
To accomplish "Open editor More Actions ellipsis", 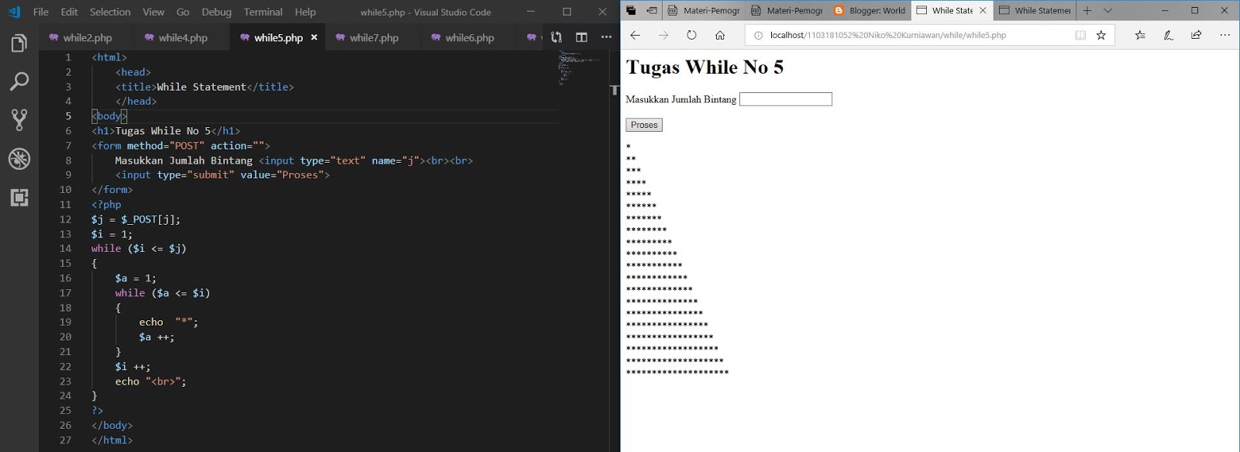I will pyautogui.click(x=606, y=37).
